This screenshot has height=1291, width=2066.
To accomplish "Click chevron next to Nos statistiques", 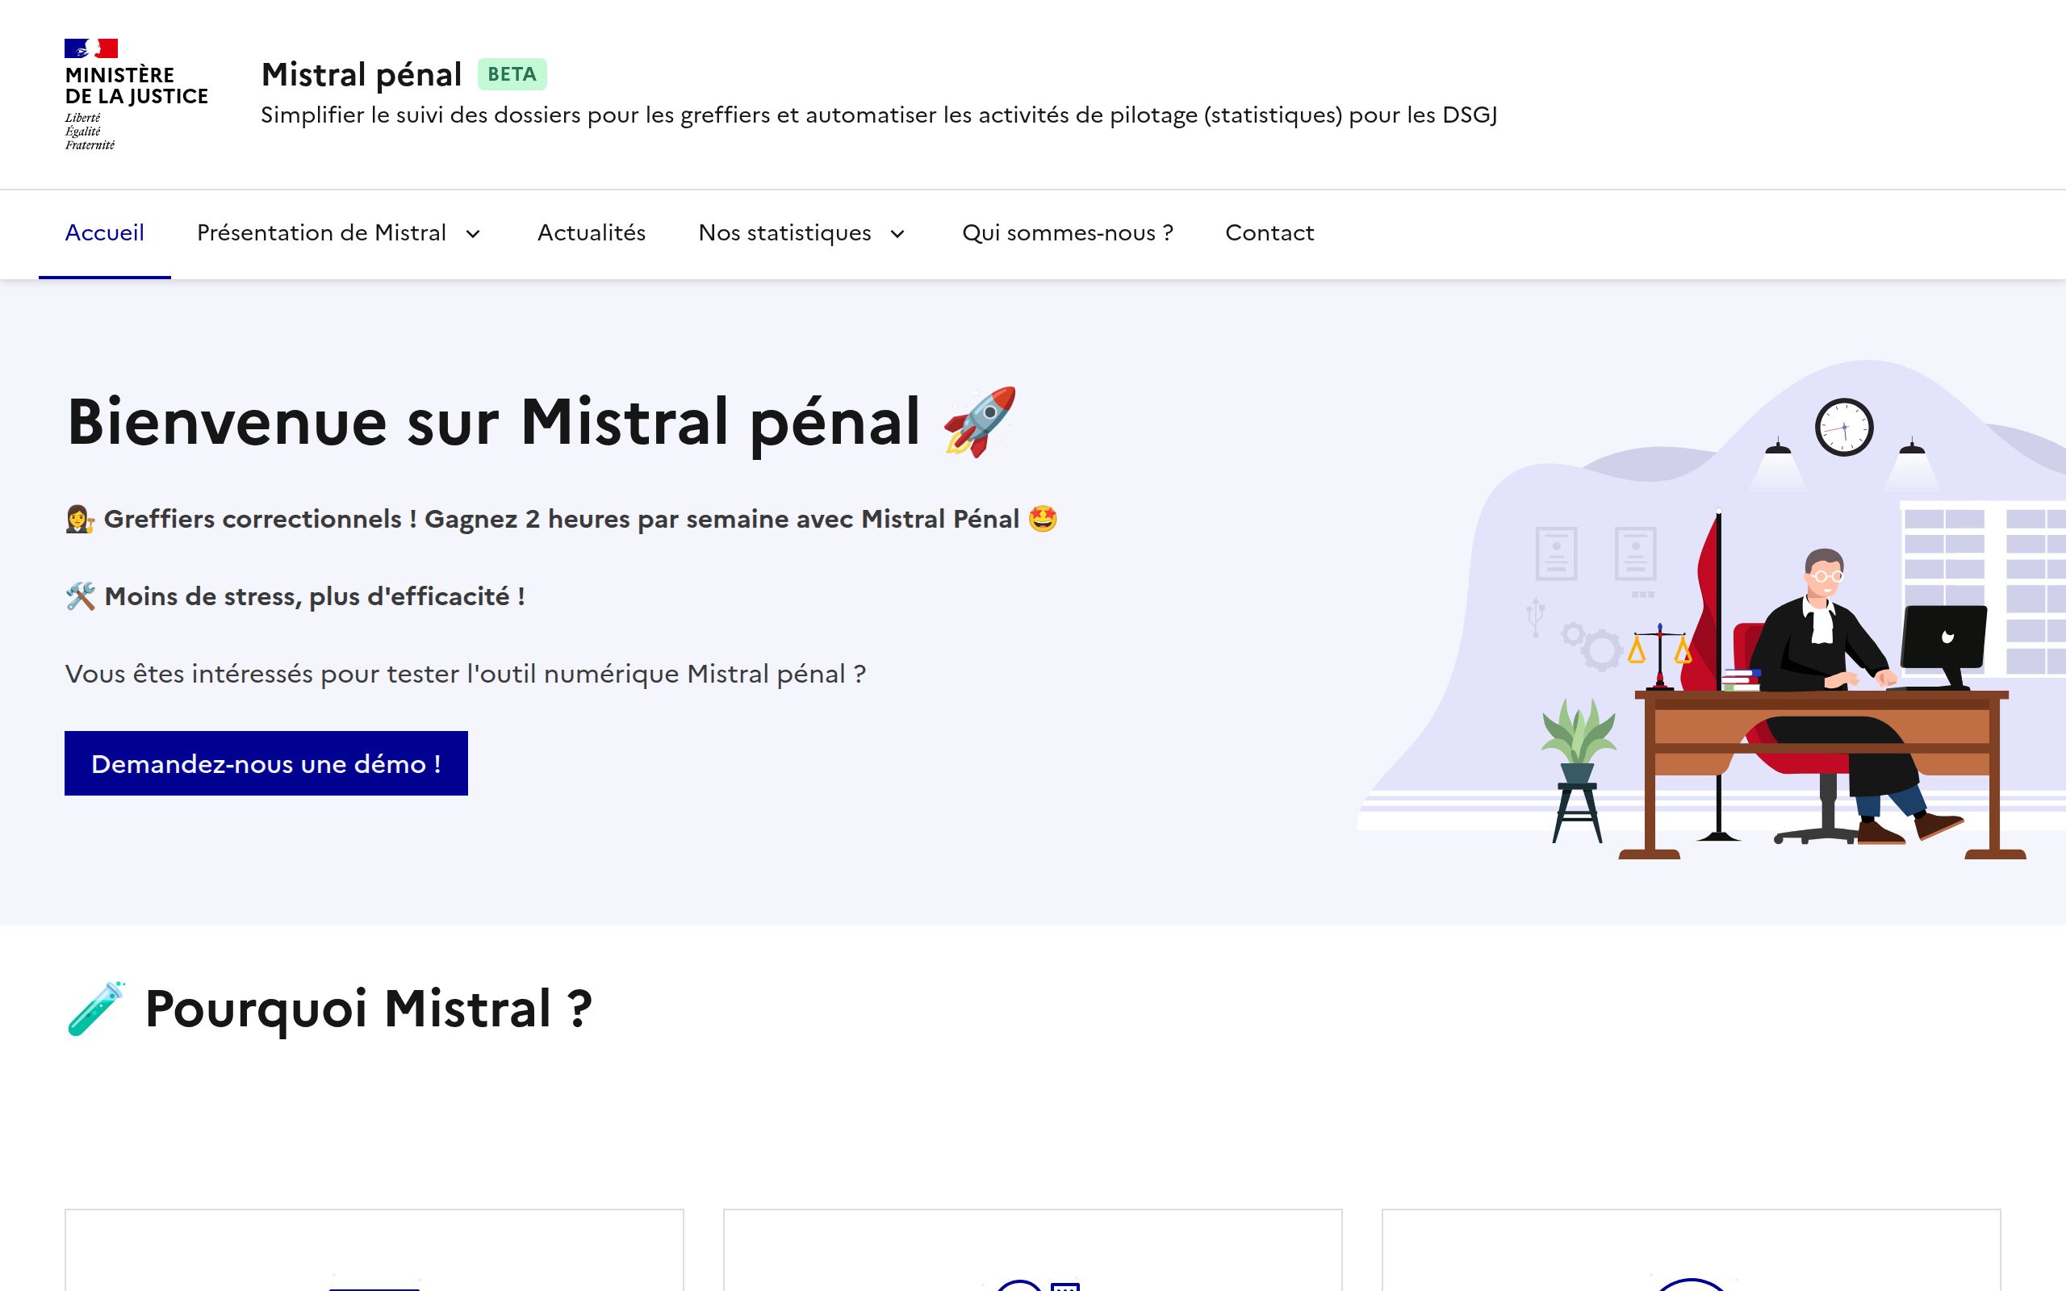I will 897,234.
